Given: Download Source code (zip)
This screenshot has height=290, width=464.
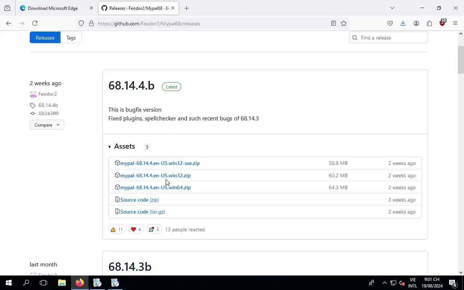Looking at the screenshot, I should (140, 200).
